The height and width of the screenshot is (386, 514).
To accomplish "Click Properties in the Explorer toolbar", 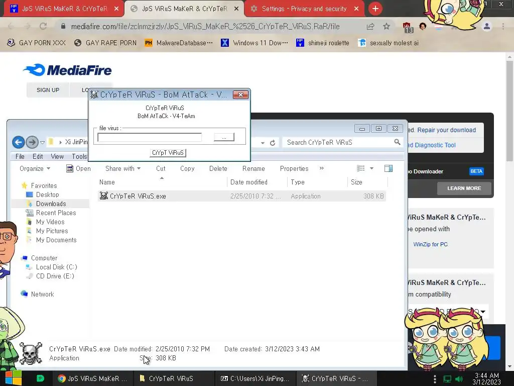I will pyautogui.click(x=294, y=168).
